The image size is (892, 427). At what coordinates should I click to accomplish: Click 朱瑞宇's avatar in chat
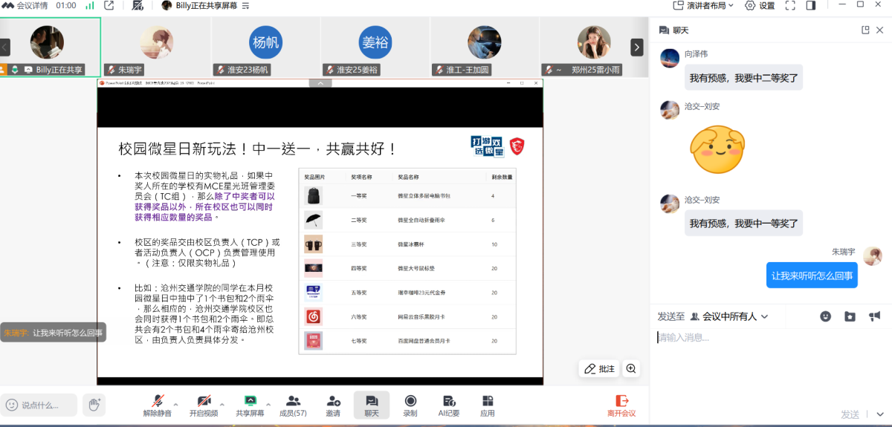pos(873,256)
